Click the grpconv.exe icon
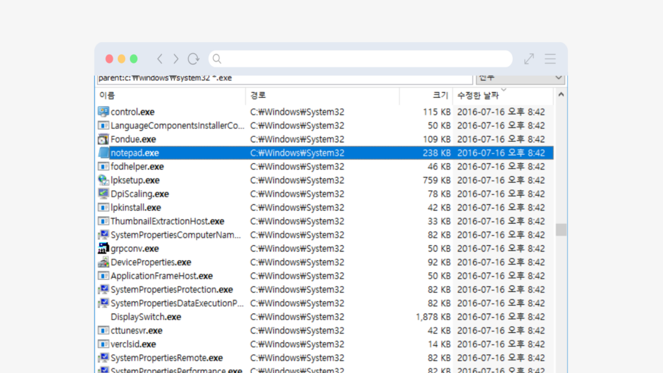Viewport: 663px width, 373px height. click(x=103, y=248)
